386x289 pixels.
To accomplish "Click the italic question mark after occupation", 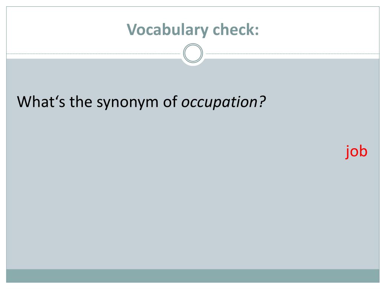I will coord(262,102).
